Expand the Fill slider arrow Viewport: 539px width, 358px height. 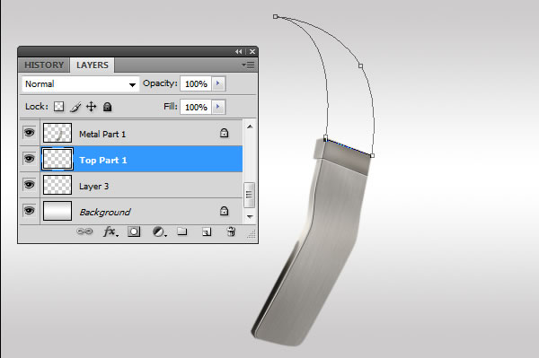[218, 107]
